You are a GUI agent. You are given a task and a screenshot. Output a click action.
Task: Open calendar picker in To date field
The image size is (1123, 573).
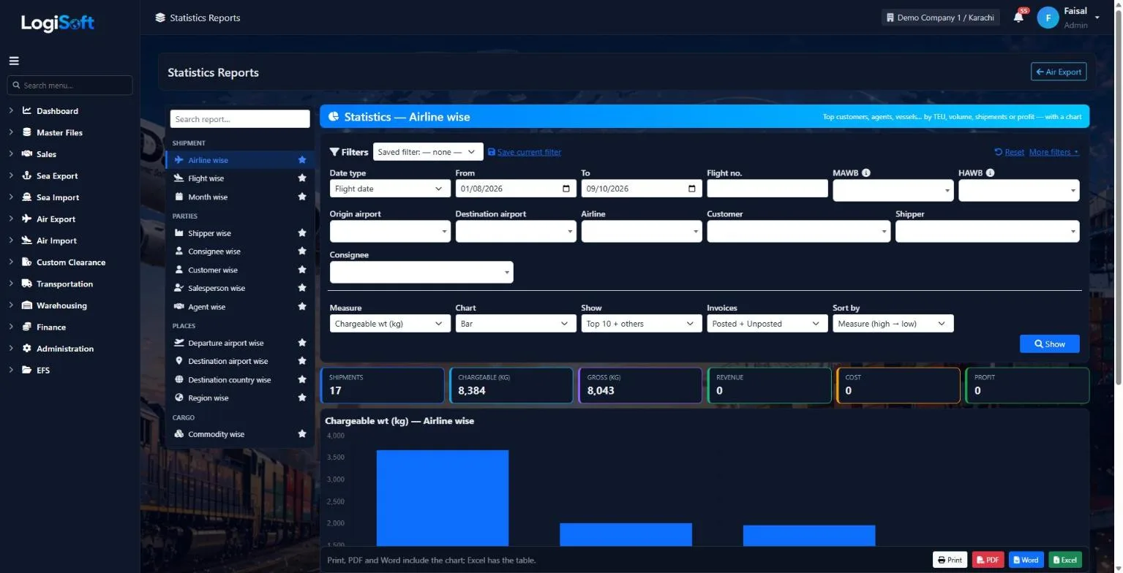click(692, 189)
